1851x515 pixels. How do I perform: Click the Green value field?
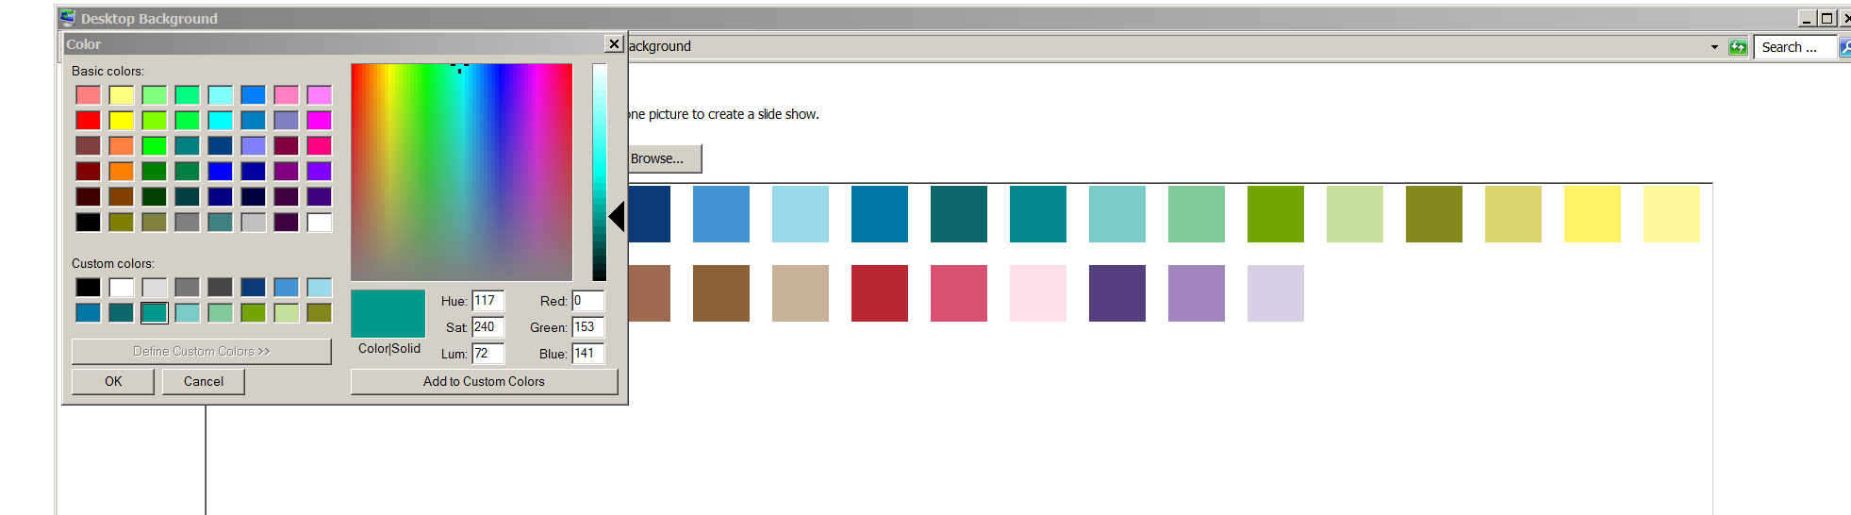[x=587, y=327]
